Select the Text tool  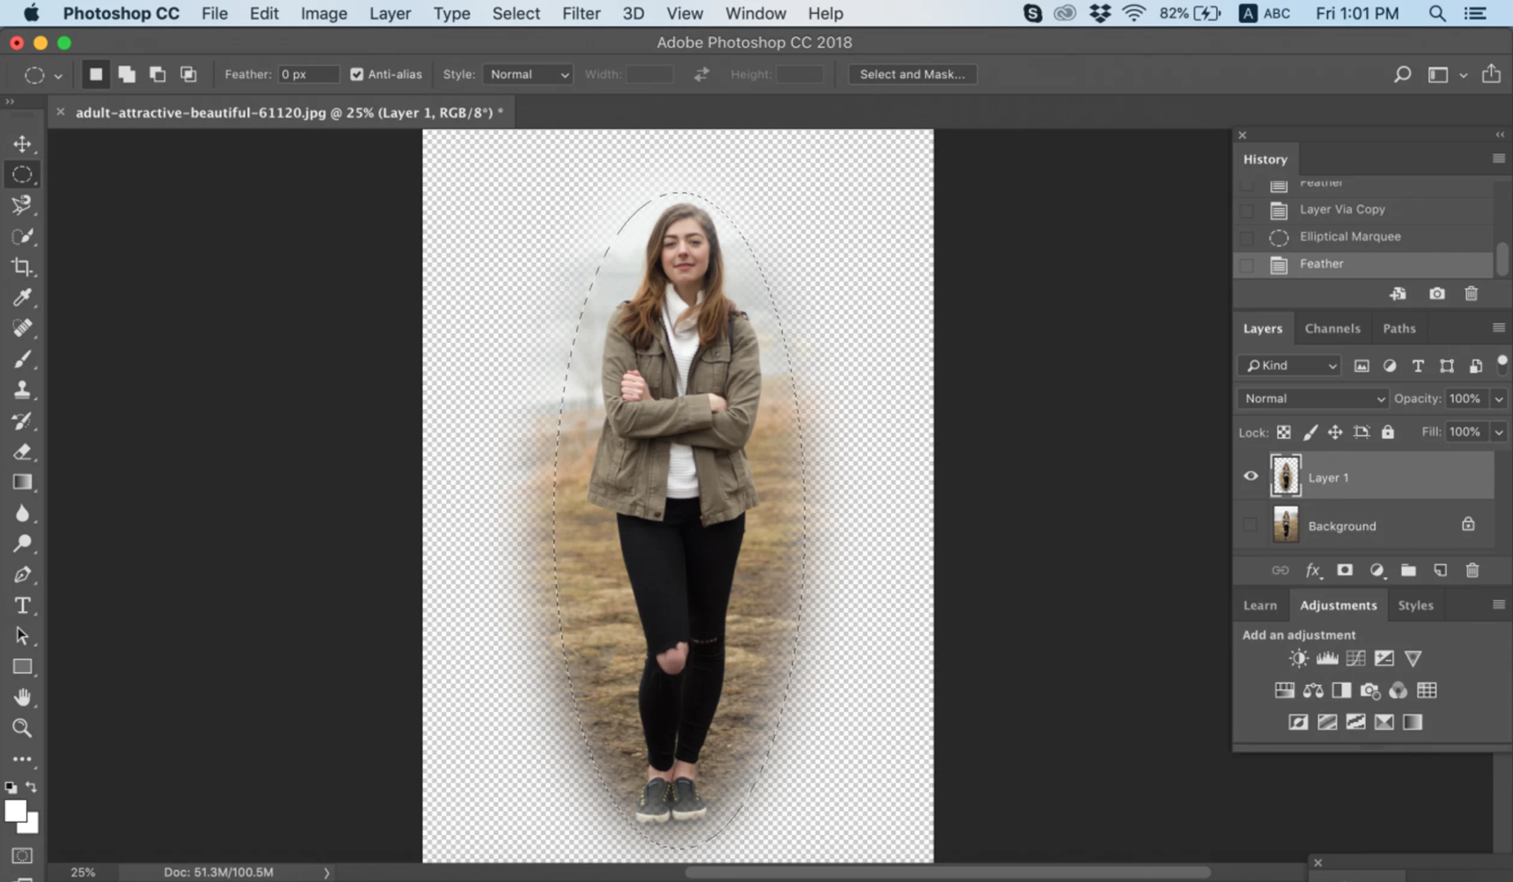click(23, 605)
